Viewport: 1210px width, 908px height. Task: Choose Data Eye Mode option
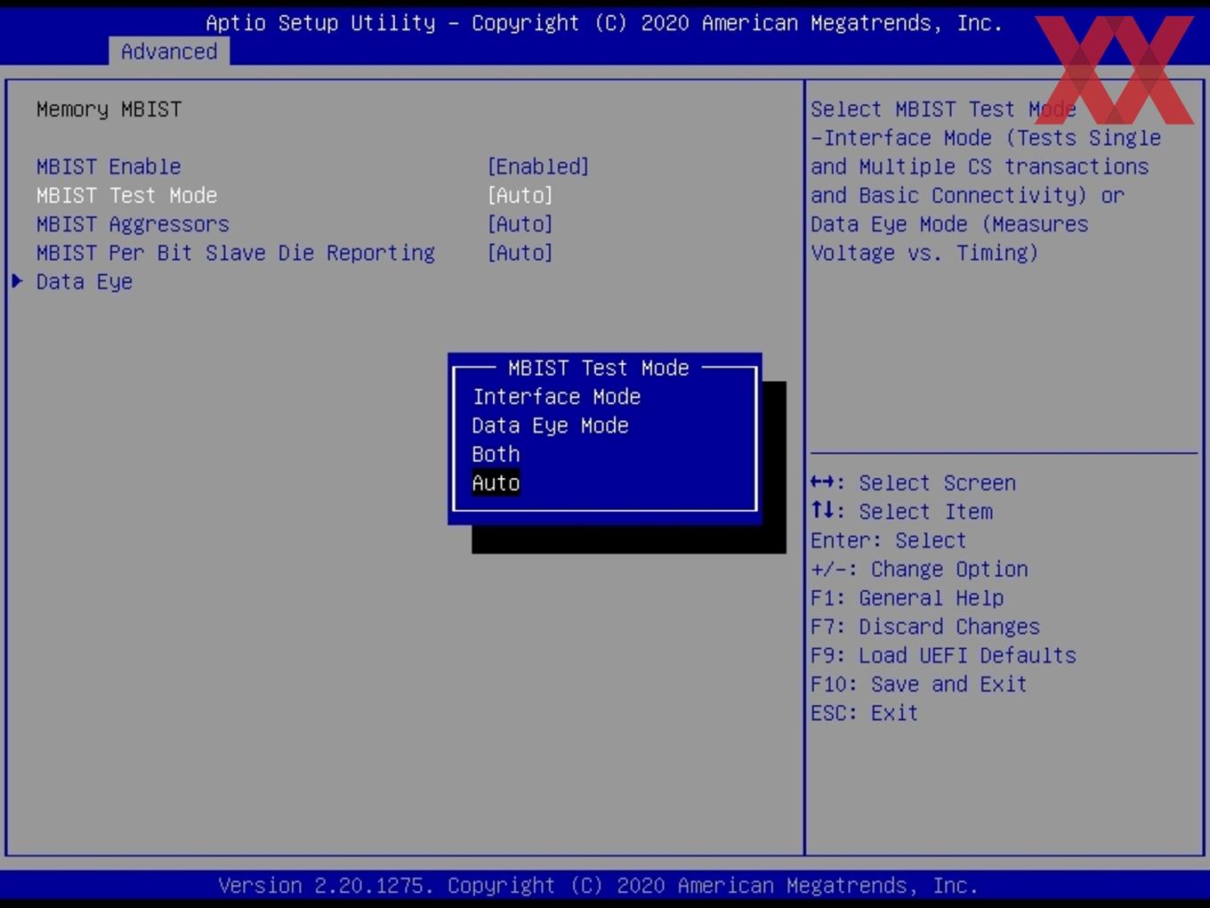tap(550, 426)
